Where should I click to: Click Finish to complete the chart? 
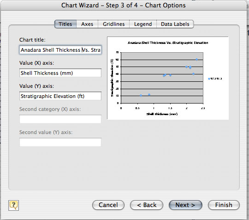point(224,205)
